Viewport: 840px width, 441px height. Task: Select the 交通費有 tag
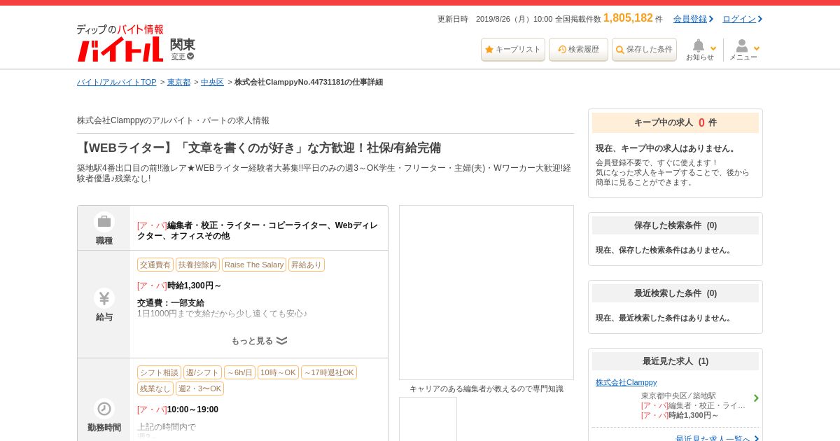point(155,265)
